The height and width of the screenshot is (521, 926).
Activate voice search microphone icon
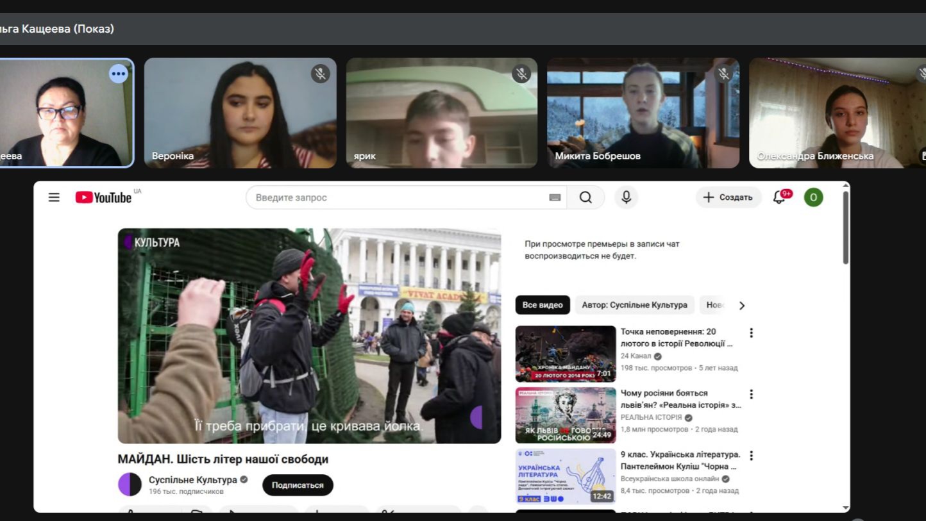coord(627,197)
